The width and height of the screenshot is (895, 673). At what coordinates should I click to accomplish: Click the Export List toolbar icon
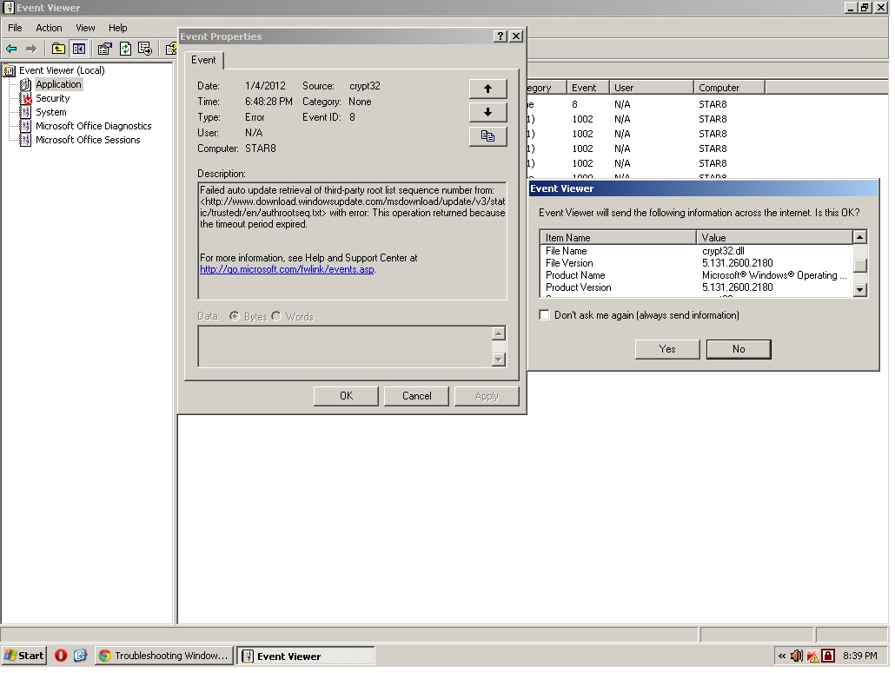coord(145,49)
